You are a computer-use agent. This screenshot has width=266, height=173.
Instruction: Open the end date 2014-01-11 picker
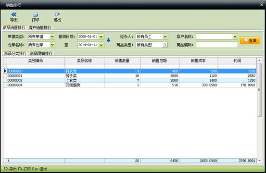click(x=101, y=45)
